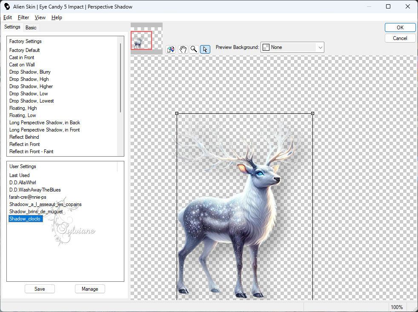Select the Shadow_brins_de_muguet user setting
Image resolution: width=418 pixels, height=312 pixels.
coord(36,211)
